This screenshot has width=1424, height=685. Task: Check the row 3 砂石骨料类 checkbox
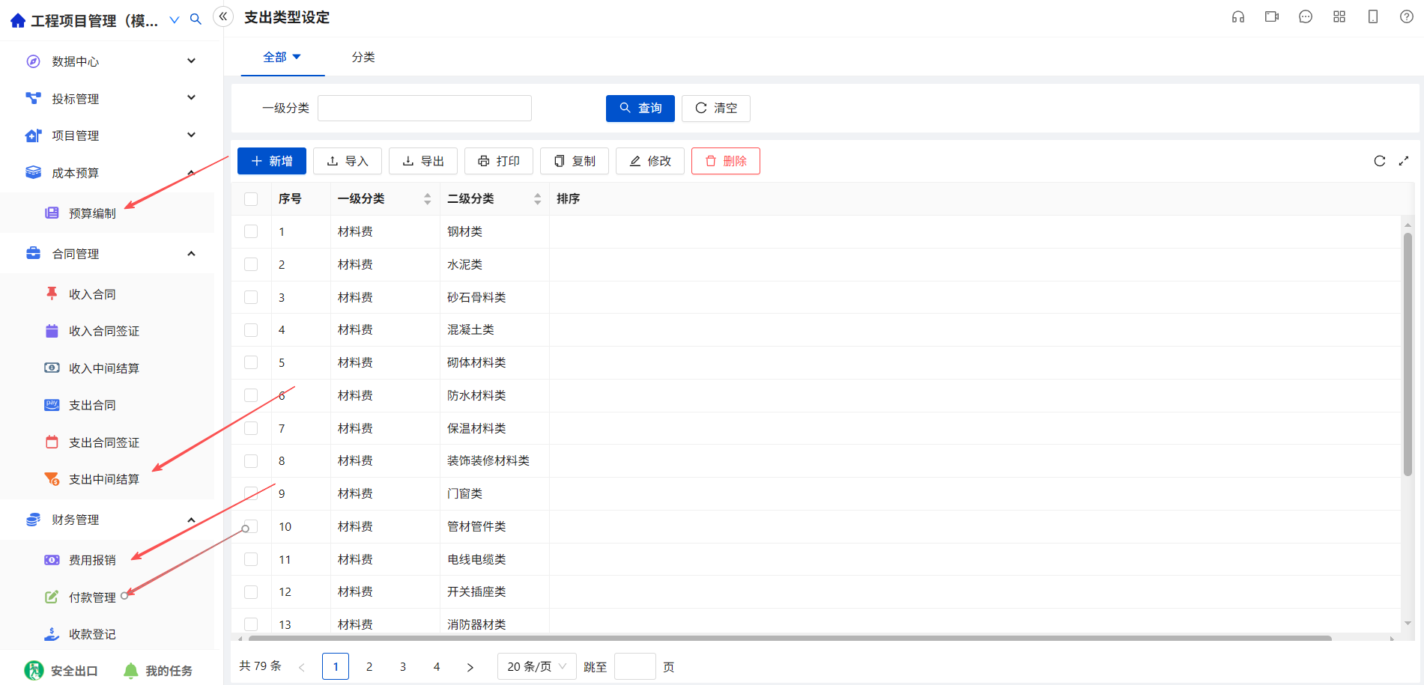click(251, 297)
